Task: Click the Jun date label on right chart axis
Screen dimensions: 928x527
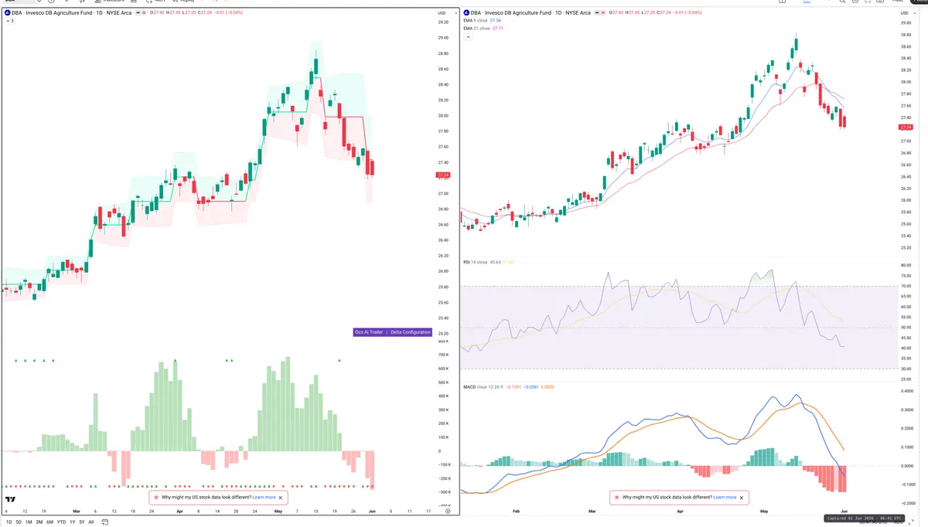Action: (x=844, y=511)
